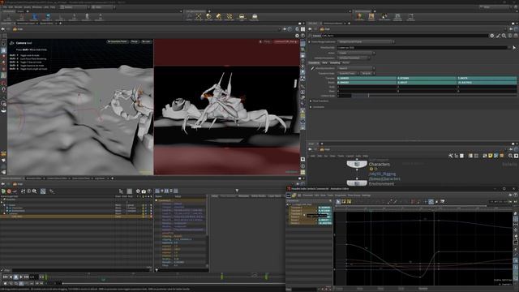Click the viewport layout split icon
Screen dimensions: 519x292
(x=302, y=29)
